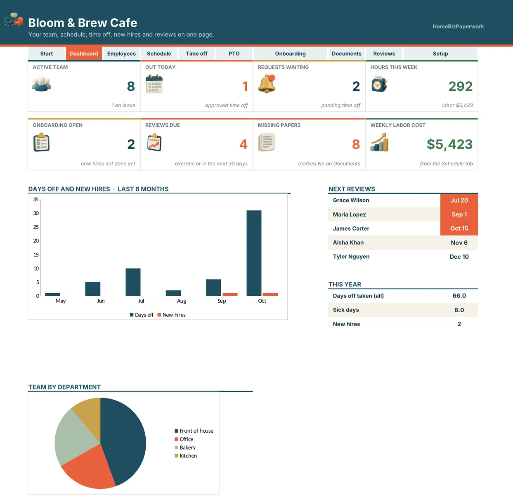Click the Nov 6 review date
Image resolution: width=513 pixels, height=495 pixels.
pos(459,243)
